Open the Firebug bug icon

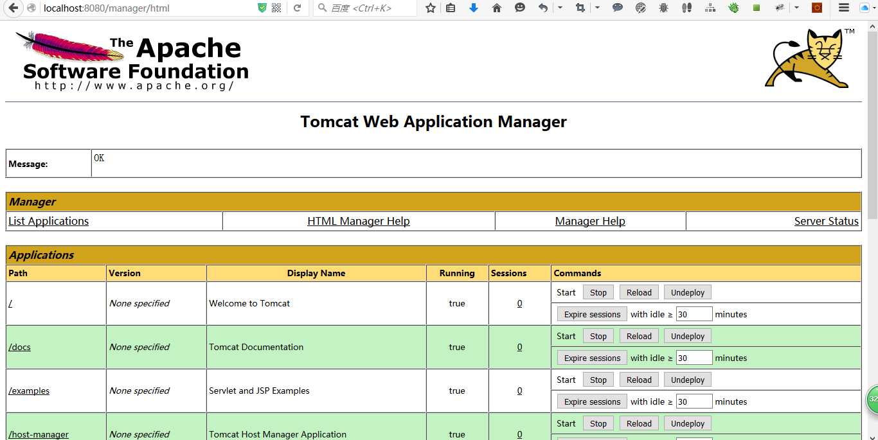coord(664,8)
